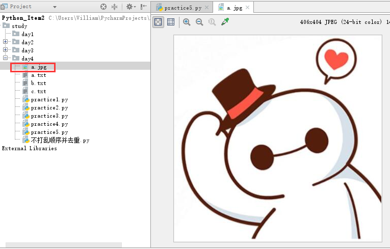Click the Scroll from Source target icon
The height and width of the screenshot is (249, 390).
[103, 7]
